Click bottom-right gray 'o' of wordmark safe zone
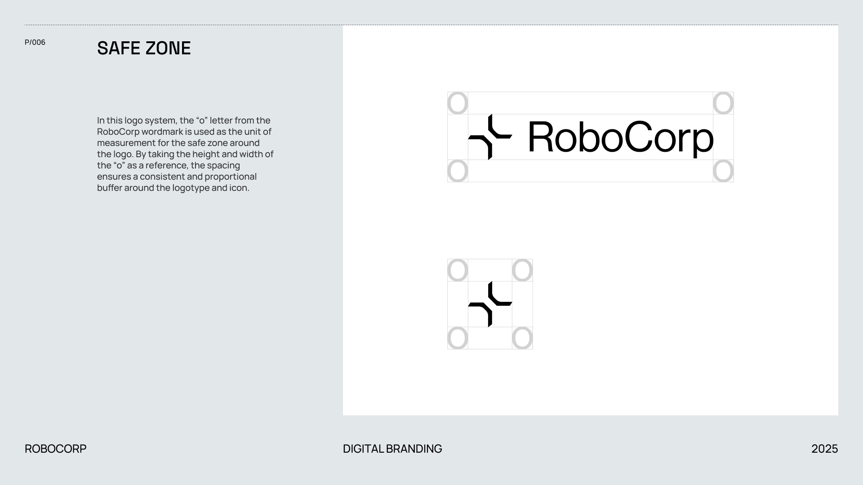Image resolution: width=863 pixels, height=485 pixels. click(723, 171)
